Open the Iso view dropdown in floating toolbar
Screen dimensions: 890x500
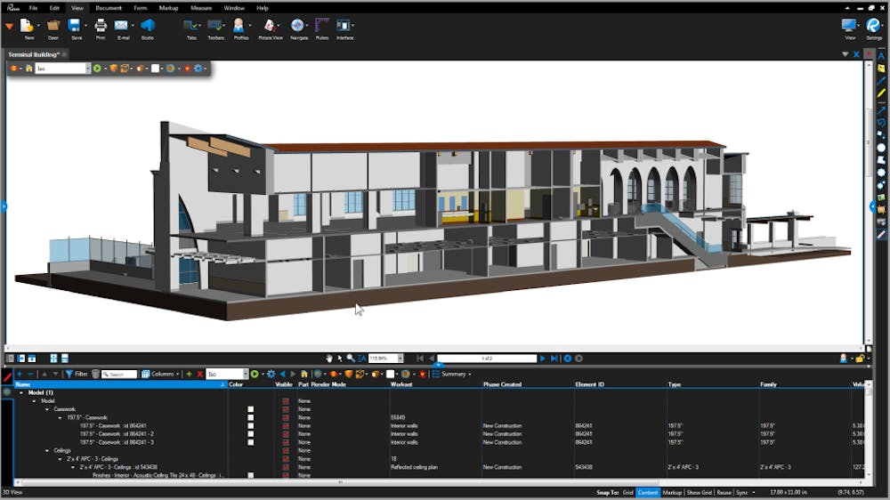[x=88, y=69]
